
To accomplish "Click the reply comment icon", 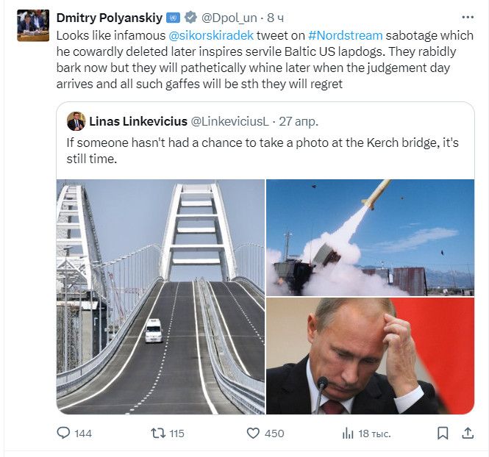I will (63, 433).
